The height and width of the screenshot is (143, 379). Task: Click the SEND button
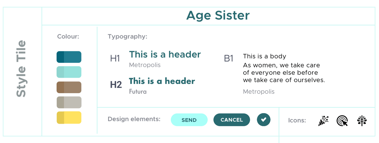189,120
